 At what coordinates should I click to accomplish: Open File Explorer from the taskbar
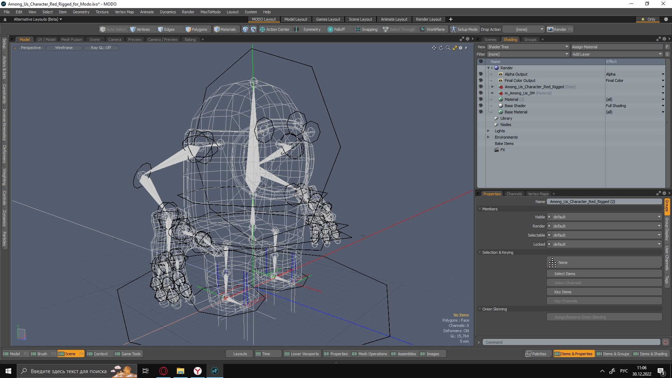(181, 371)
